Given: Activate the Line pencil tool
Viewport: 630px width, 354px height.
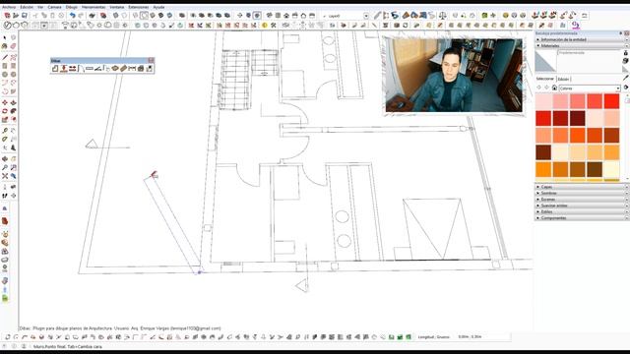Looking at the screenshot, I should [x=5, y=57].
